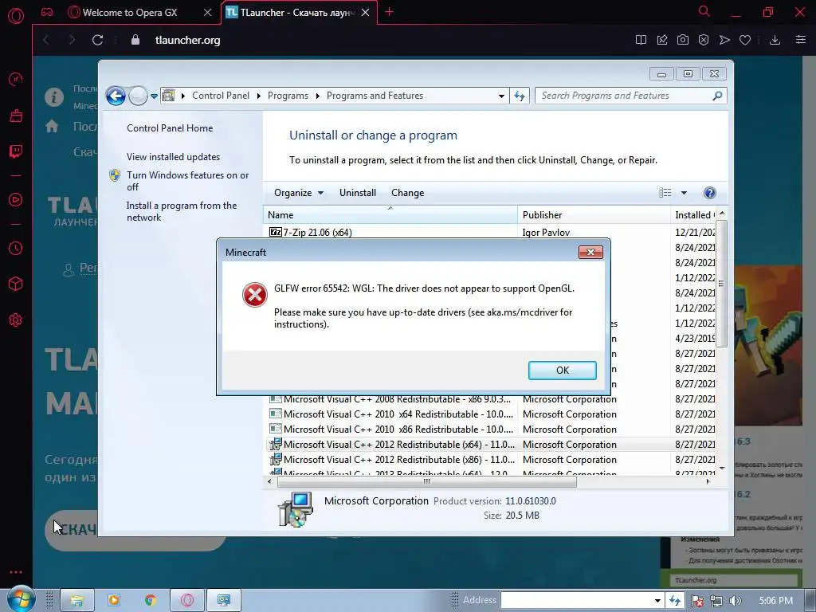Open Programs and Features help icon

[x=709, y=193]
